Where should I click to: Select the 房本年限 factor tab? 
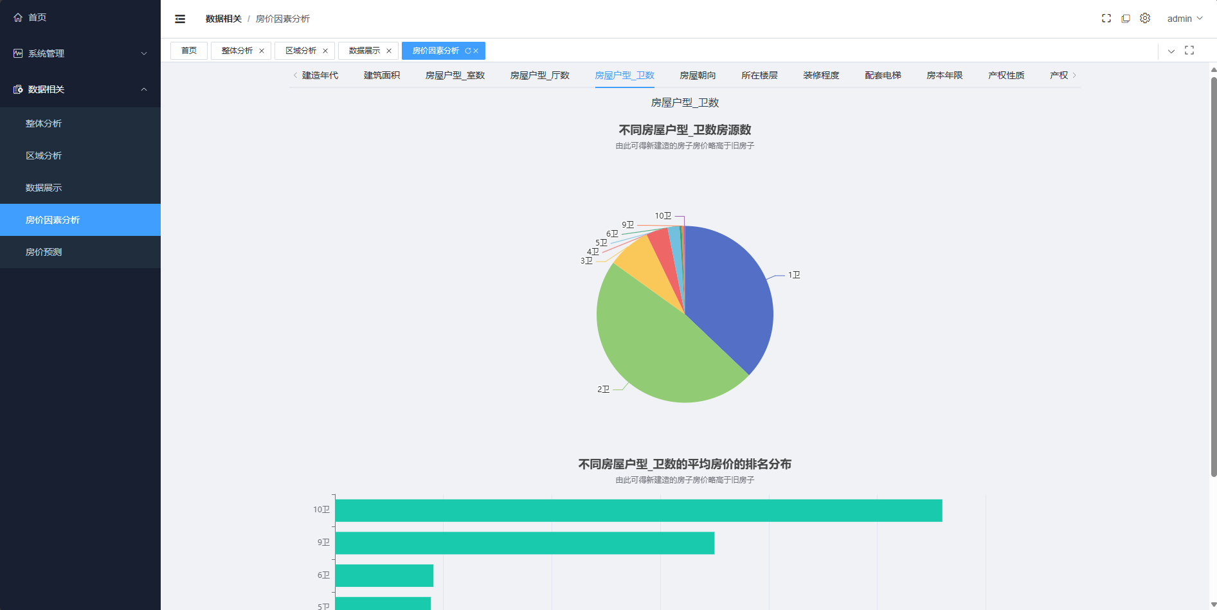(944, 75)
